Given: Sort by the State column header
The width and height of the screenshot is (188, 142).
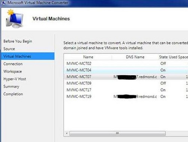Looking at the screenshot, I should coord(163,57).
